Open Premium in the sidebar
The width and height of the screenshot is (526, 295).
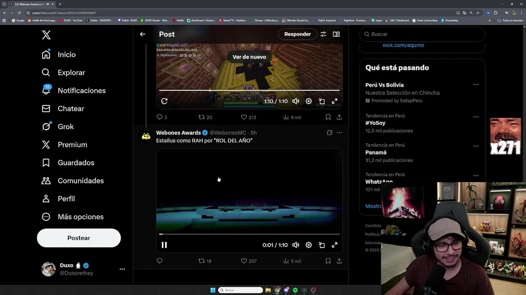[65, 145]
